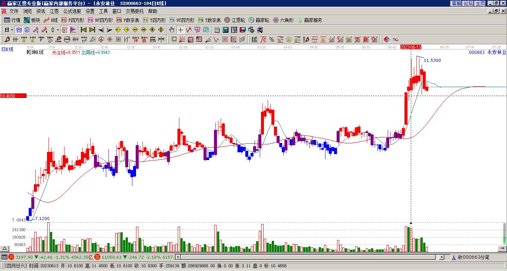507x271 pixels.
Task: Click the black left arrow step icon
Action: pyautogui.click(x=101, y=30)
